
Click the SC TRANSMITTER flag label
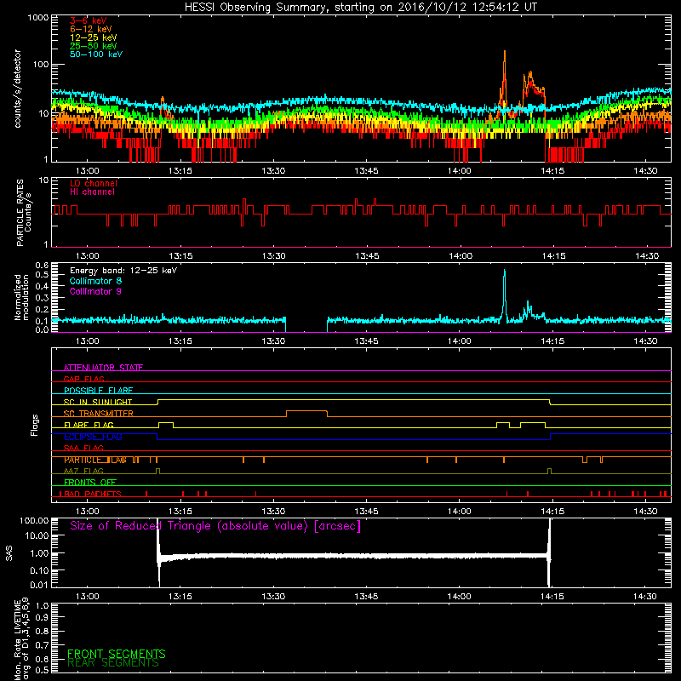pos(98,414)
